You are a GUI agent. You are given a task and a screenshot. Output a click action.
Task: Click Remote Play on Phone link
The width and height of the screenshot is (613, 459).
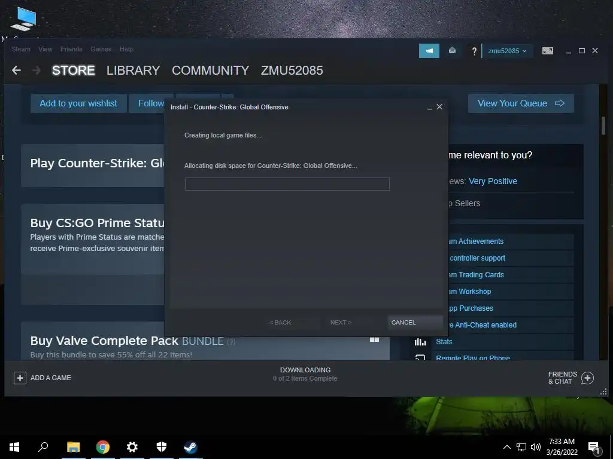pos(473,357)
